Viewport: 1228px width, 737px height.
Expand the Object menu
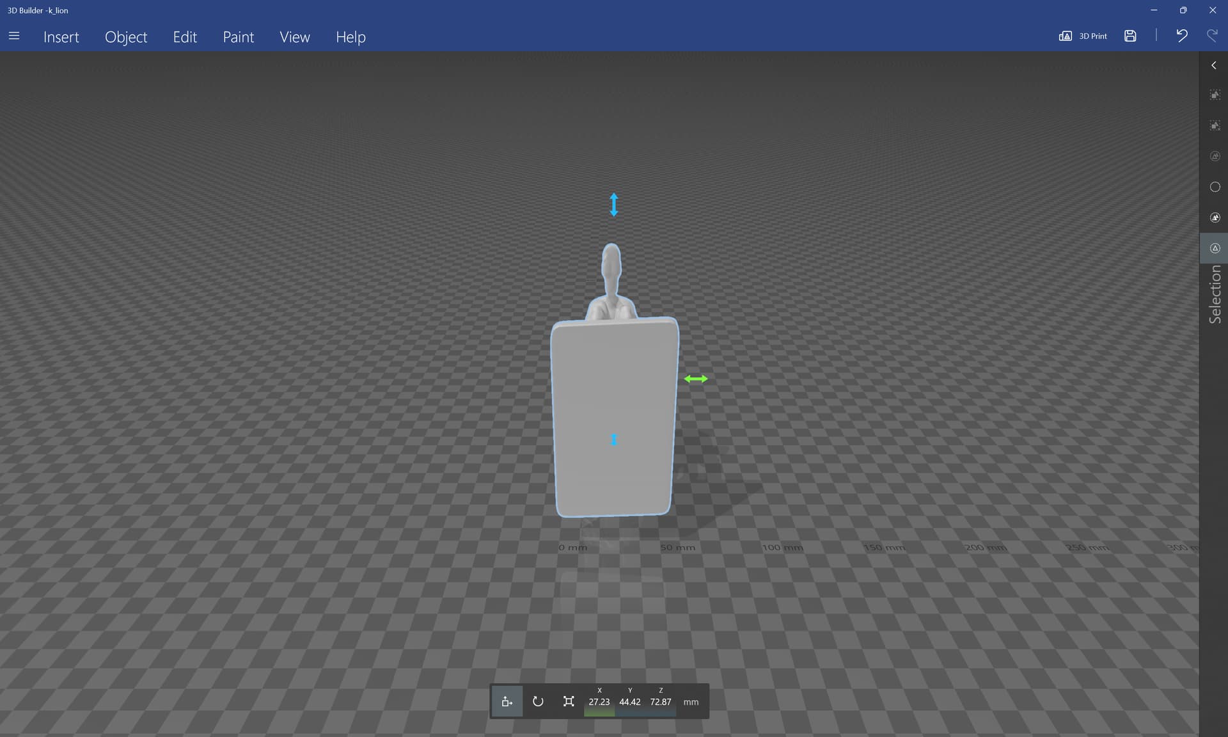[x=126, y=37]
